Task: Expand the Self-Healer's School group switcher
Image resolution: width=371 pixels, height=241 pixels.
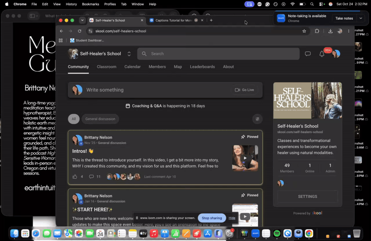Action: [129, 54]
